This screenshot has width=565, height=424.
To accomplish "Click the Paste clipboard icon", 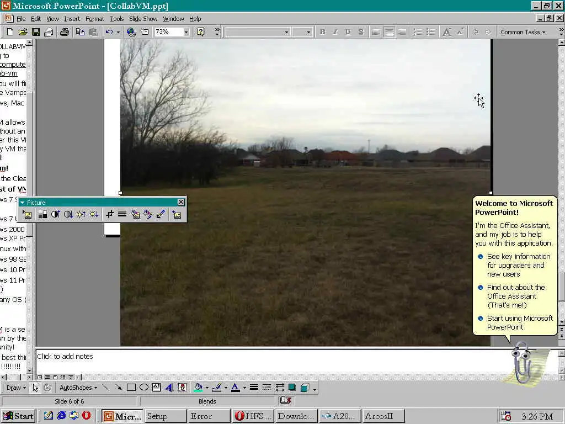I will pos(93,32).
